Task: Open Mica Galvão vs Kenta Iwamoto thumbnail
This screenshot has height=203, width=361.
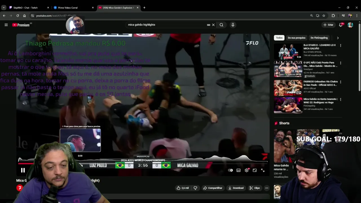Action: [288, 105]
